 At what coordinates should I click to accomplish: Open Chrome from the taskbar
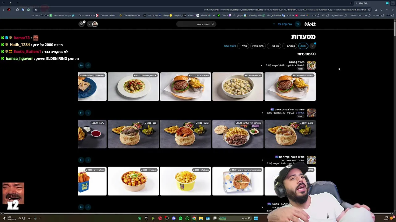pyautogui.click(x=194, y=218)
